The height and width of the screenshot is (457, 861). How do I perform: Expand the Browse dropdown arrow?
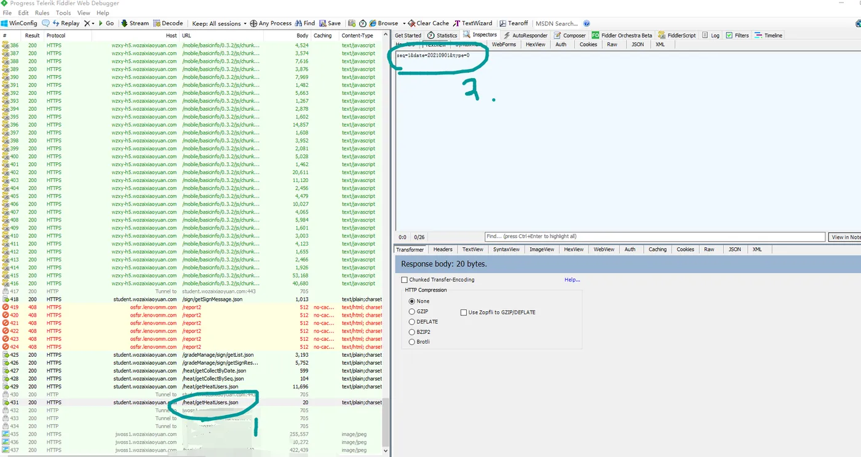point(403,23)
